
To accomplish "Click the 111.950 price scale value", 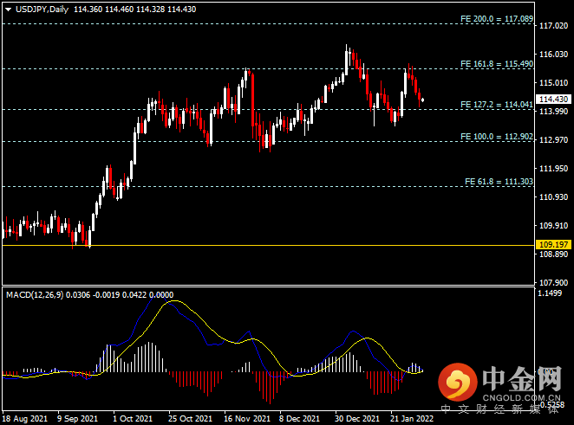I will 553,169.
